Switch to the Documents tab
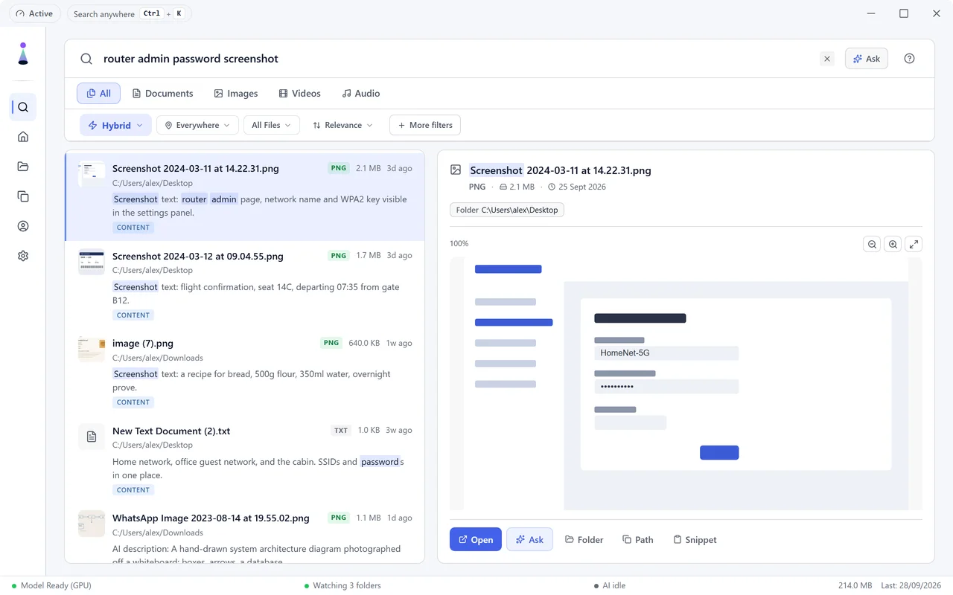This screenshot has width=953, height=595. pos(162,93)
